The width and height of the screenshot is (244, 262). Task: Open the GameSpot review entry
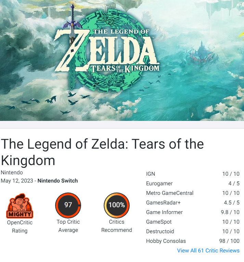[193, 222]
